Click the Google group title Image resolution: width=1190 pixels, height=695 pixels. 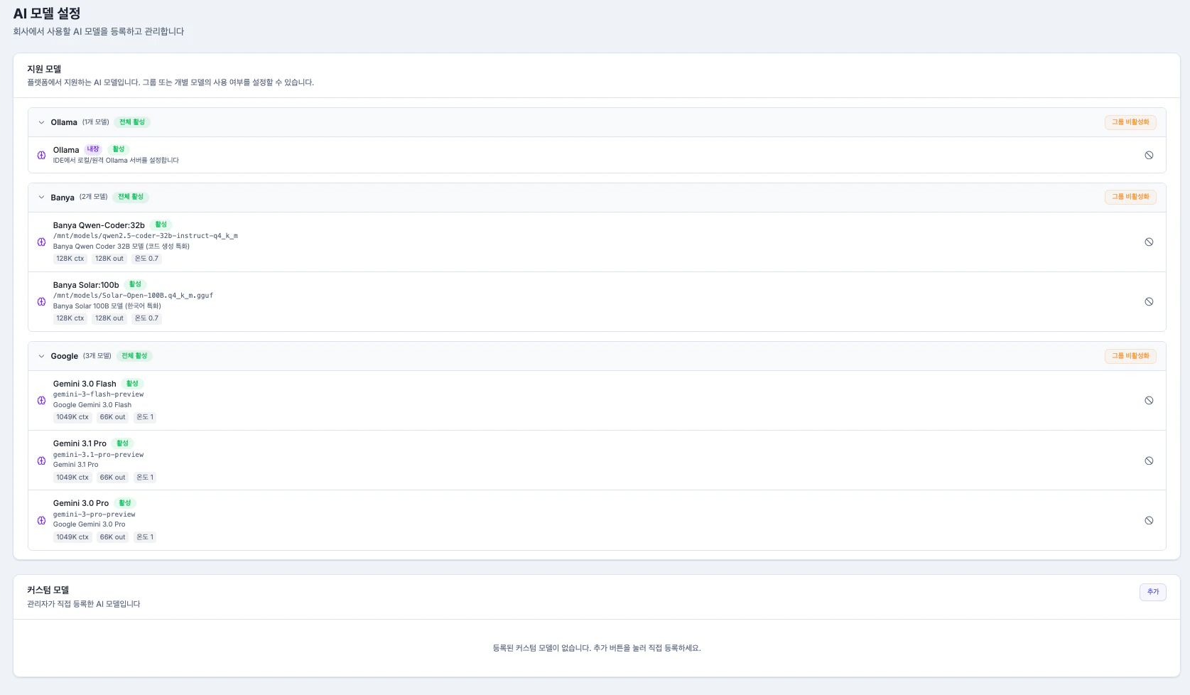click(x=65, y=356)
